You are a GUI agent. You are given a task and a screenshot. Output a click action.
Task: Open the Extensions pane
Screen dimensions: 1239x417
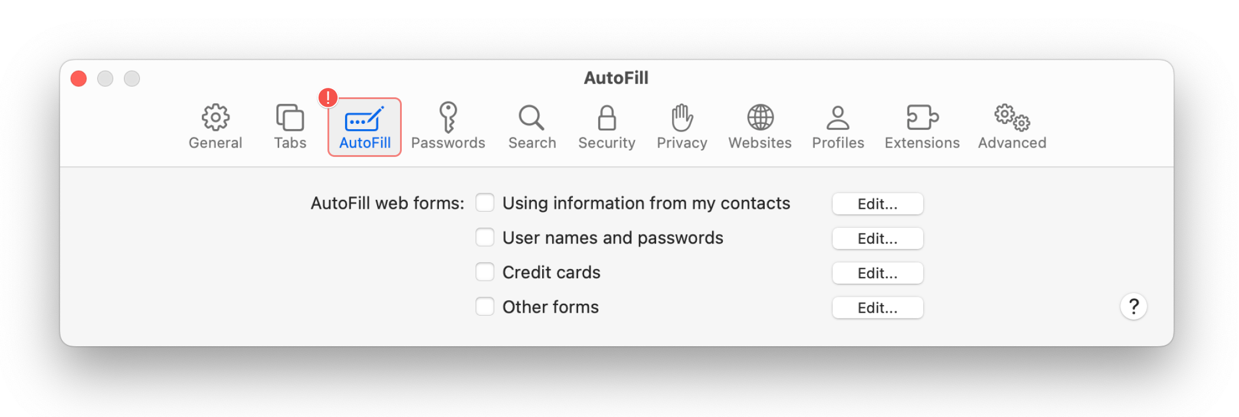pyautogui.click(x=922, y=126)
